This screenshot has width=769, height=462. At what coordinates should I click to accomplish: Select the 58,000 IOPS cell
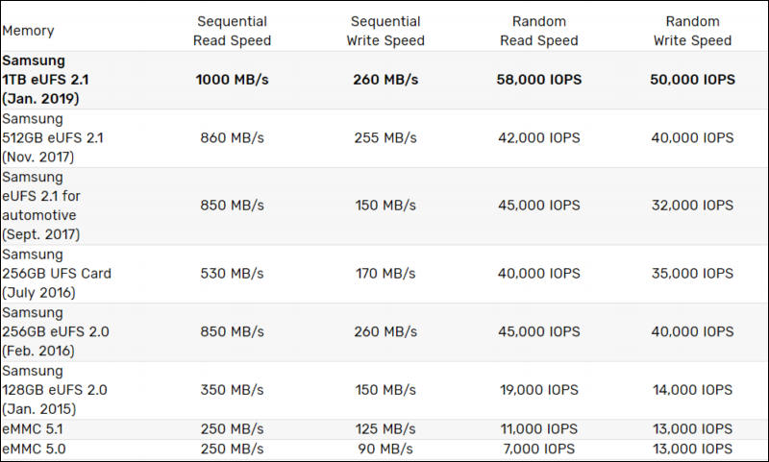coord(539,80)
